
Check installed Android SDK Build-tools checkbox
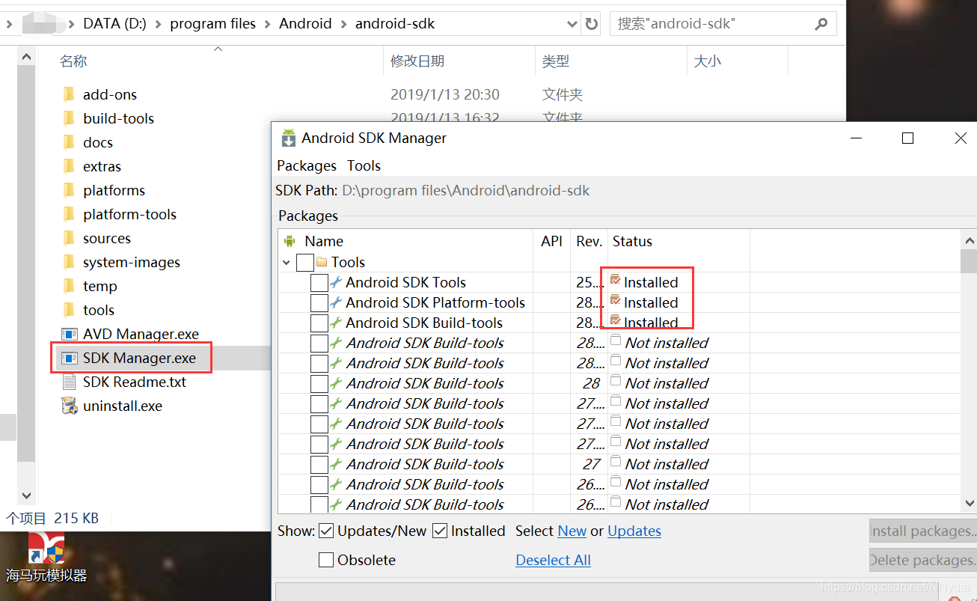click(319, 323)
